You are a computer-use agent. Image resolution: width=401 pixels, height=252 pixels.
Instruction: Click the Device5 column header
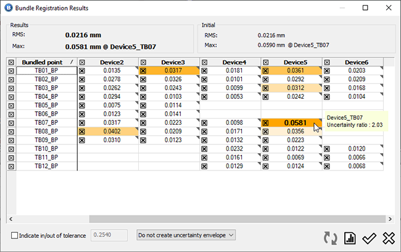pyautogui.click(x=296, y=62)
